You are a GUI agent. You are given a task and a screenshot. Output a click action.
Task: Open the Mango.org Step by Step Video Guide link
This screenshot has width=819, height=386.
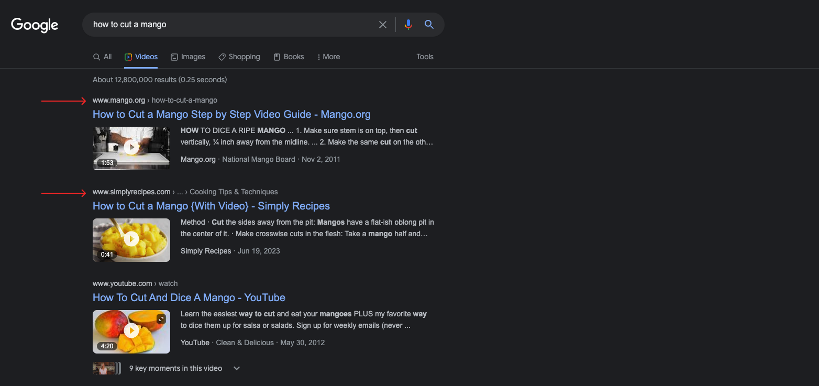click(231, 114)
